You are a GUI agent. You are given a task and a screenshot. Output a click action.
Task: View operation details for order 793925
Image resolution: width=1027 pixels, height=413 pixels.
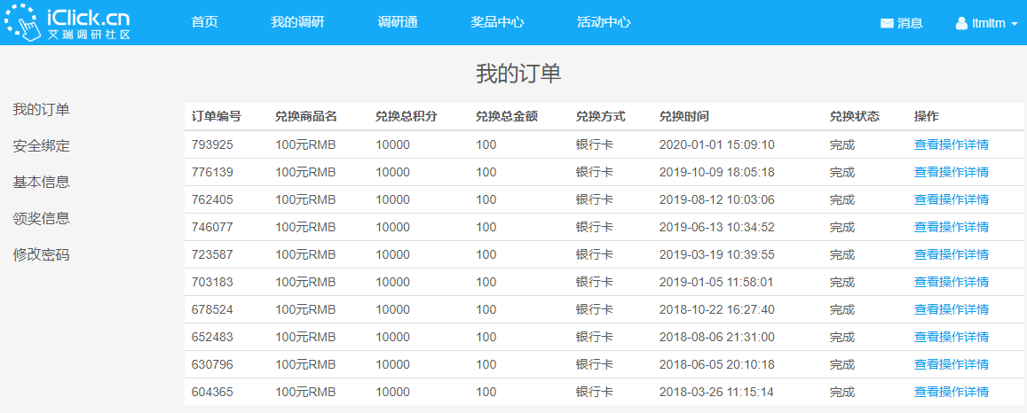951,144
